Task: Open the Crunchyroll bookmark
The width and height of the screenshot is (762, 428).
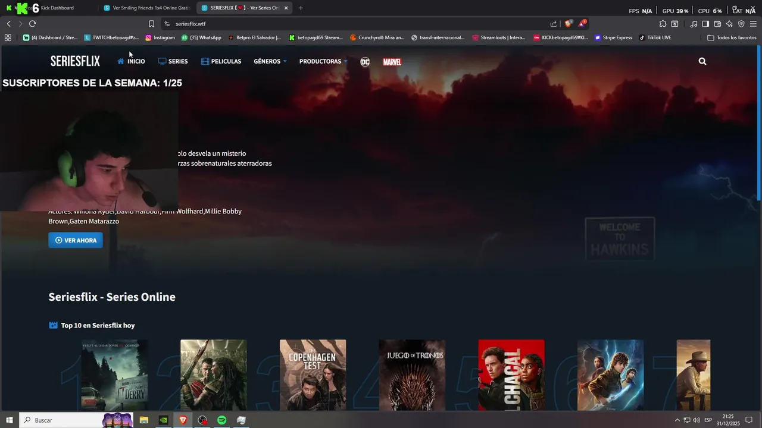Action: pyautogui.click(x=377, y=37)
